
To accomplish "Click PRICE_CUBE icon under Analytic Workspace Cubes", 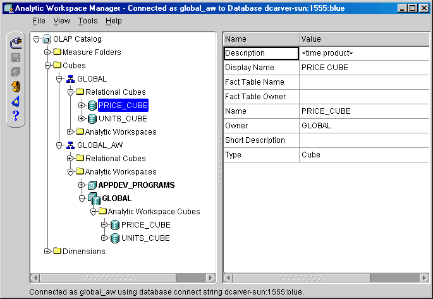I will 114,225.
